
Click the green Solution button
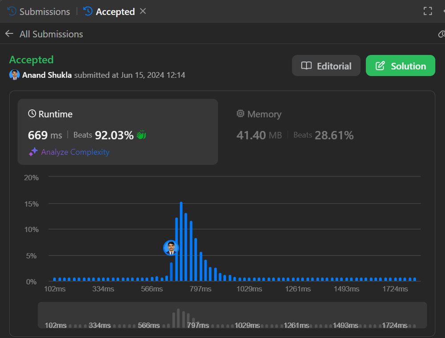click(400, 66)
